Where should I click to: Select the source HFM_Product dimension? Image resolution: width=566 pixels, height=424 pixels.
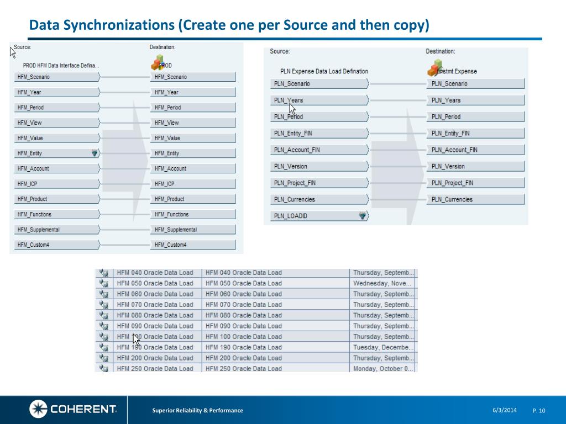[57, 199]
